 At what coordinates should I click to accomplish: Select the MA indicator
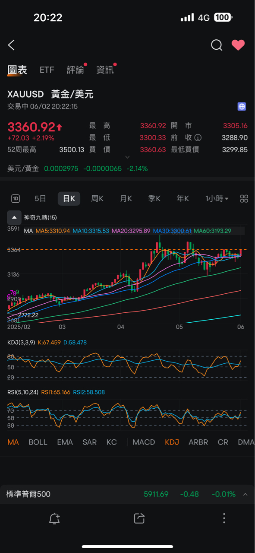[x=13, y=442]
